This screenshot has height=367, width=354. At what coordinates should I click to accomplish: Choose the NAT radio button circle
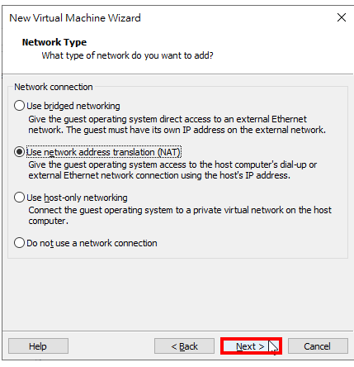(x=19, y=152)
